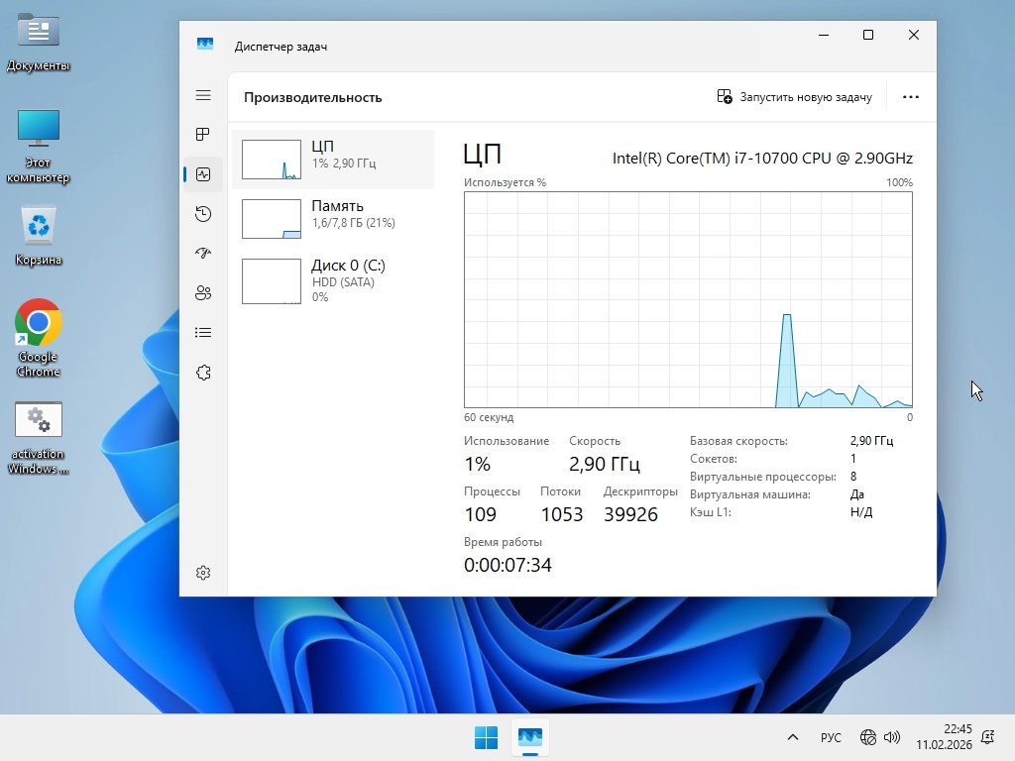Click the 'Кэш L1:' label
The image size is (1015, 761).
click(x=710, y=512)
